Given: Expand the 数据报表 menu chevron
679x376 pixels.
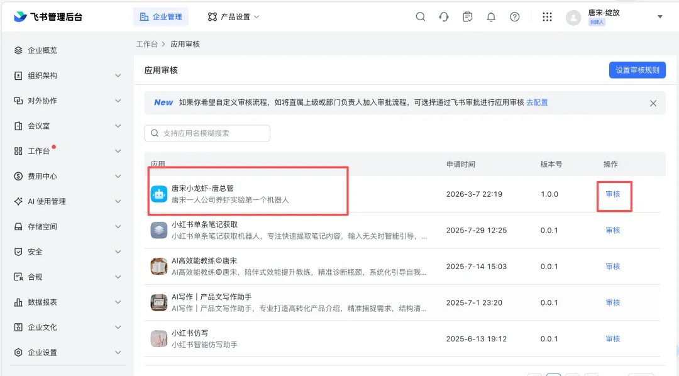Looking at the screenshot, I should 118,302.
